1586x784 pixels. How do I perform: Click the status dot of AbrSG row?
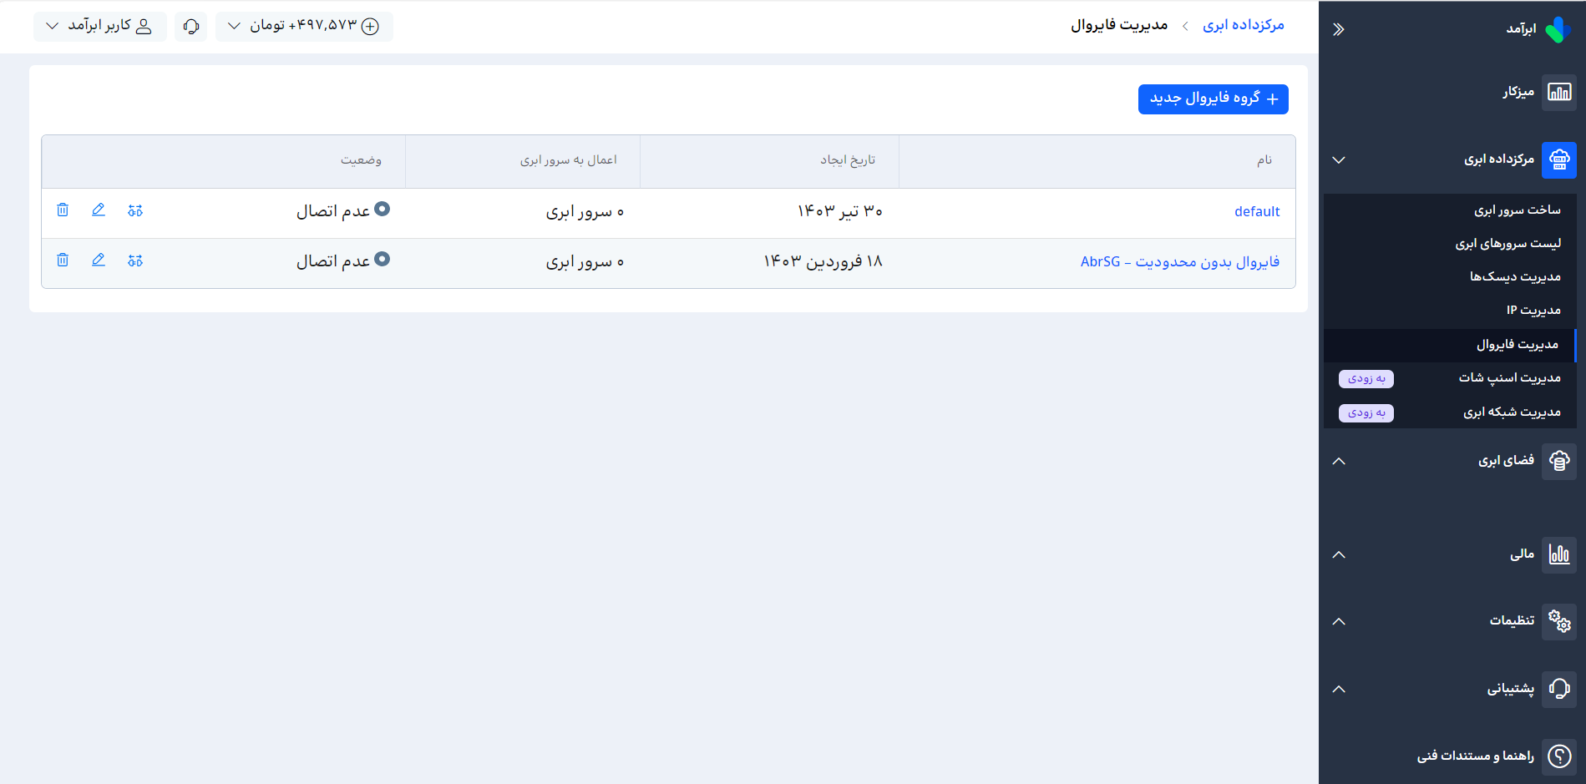[x=382, y=259]
